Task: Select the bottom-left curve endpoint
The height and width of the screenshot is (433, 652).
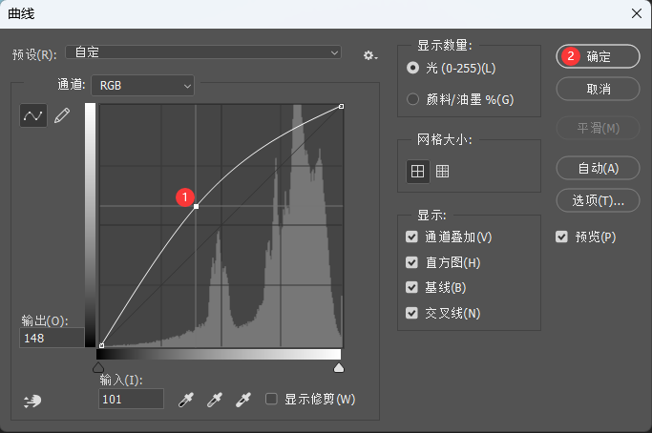Action: [102, 345]
